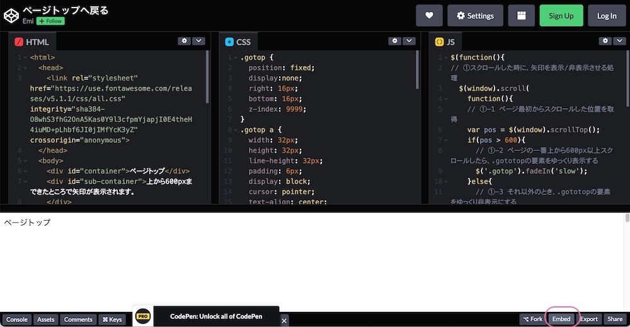Open the Comments panel
The width and height of the screenshot is (630, 327).
[x=78, y=319]
